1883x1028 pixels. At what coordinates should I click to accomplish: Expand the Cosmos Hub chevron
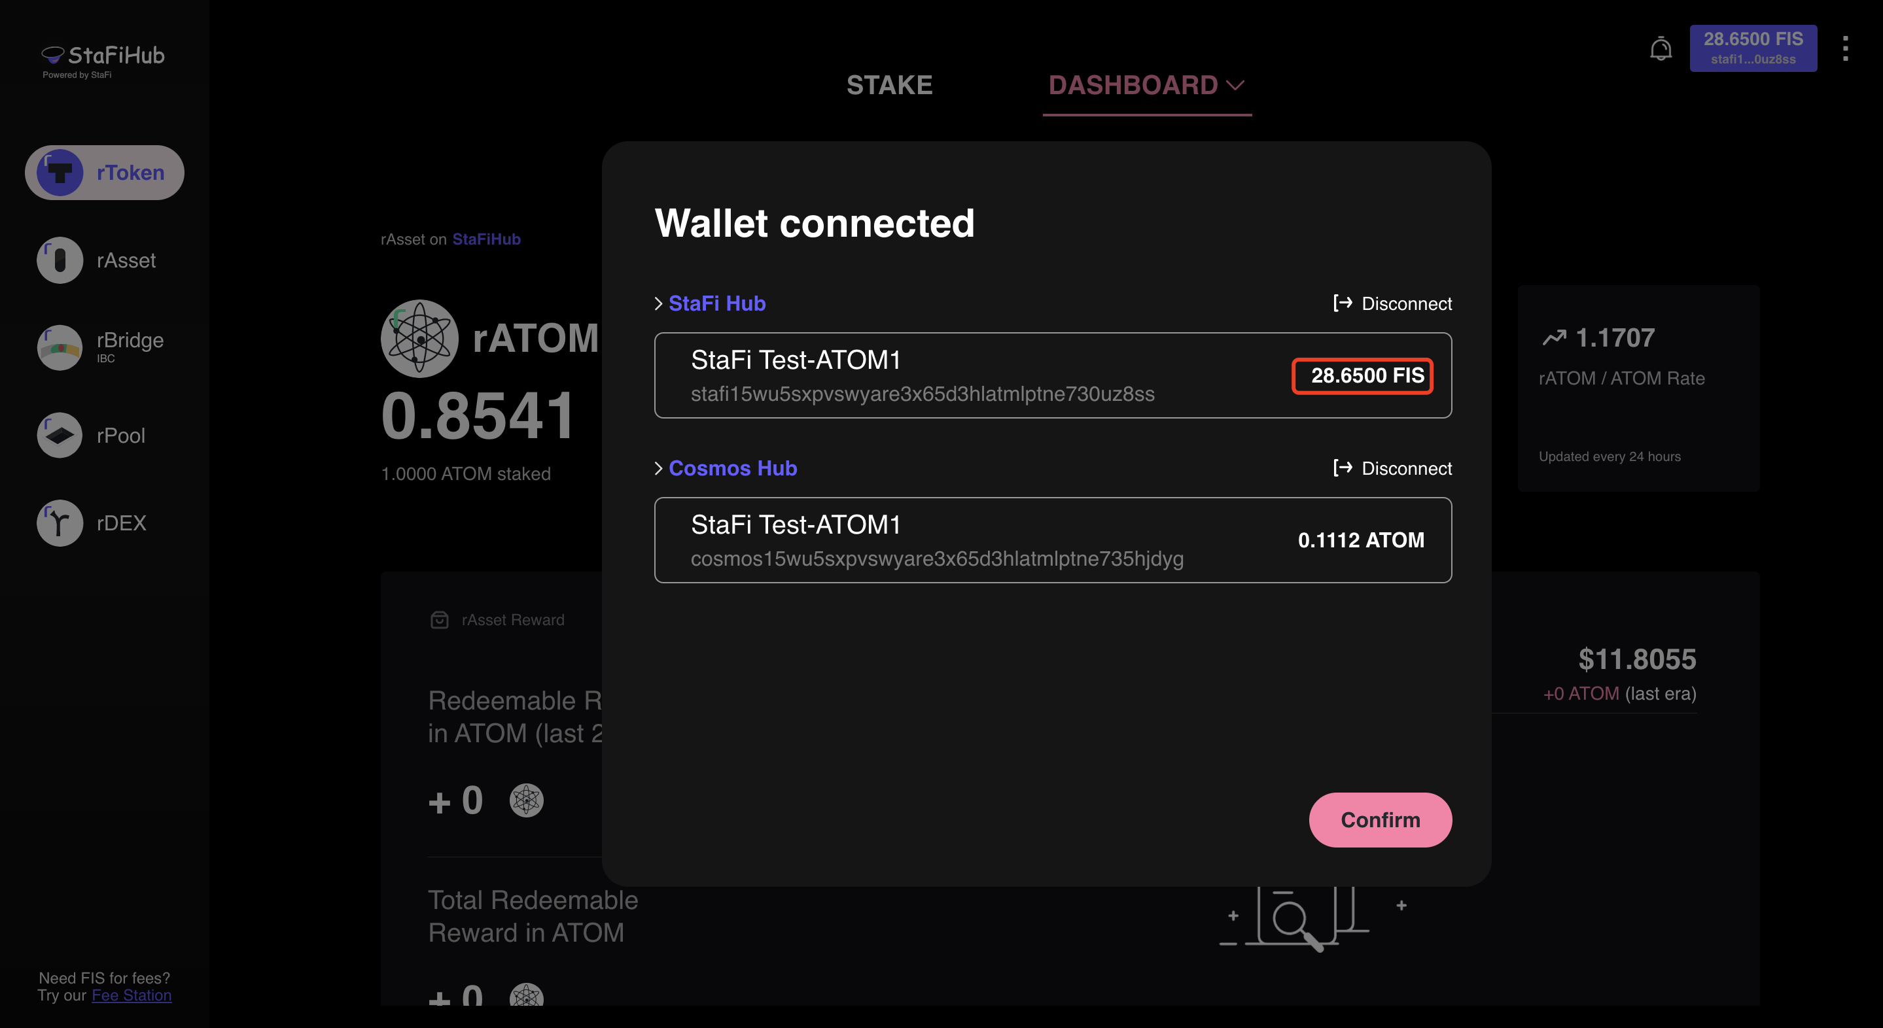tap(658, 468)
